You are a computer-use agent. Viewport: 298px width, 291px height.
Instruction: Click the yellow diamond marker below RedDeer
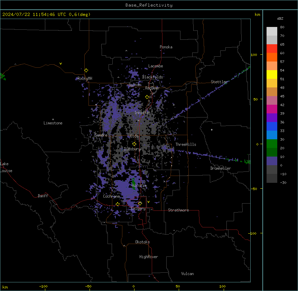click(147, 97)
